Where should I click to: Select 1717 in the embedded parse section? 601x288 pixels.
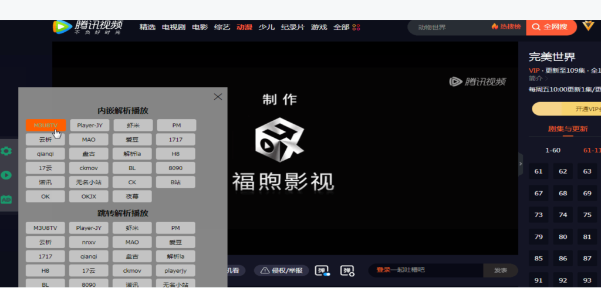175,140
